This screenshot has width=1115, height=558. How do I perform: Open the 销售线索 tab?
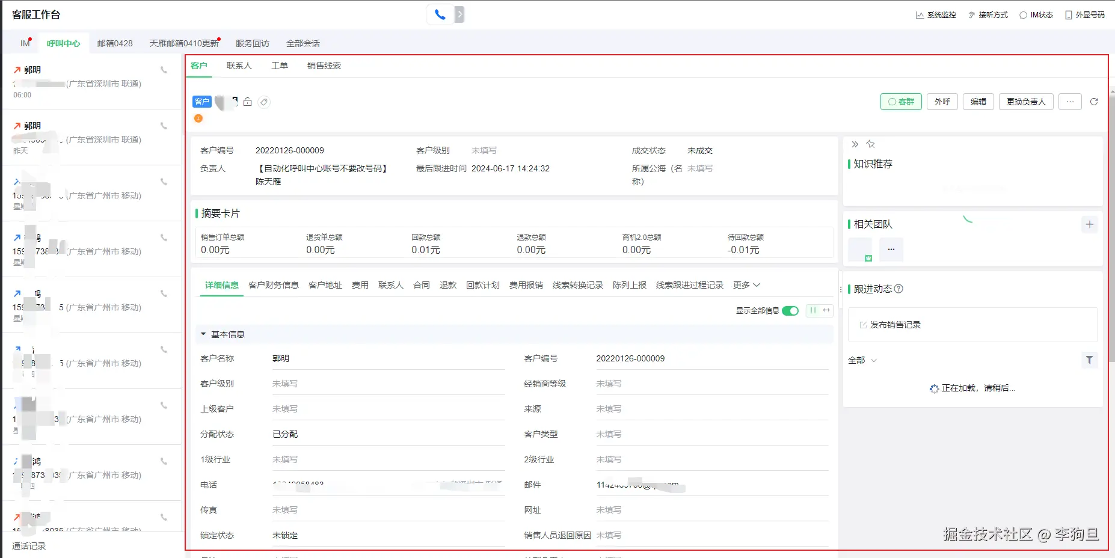(324, 66)
